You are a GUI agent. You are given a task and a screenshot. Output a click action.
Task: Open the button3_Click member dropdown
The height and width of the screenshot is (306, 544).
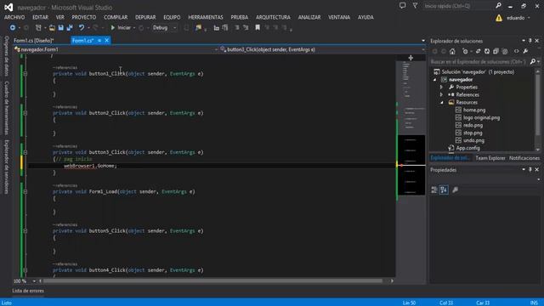323,49
